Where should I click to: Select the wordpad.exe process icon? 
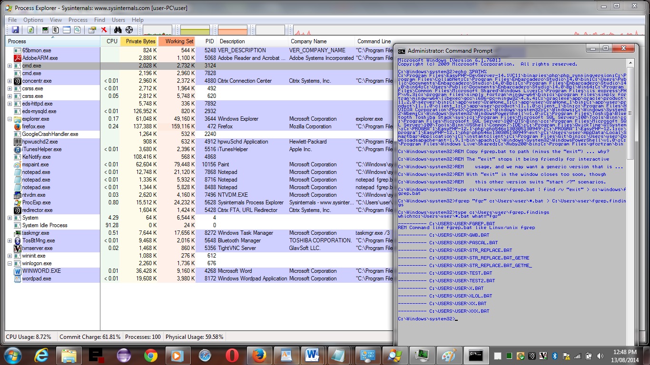coord(18,279)
